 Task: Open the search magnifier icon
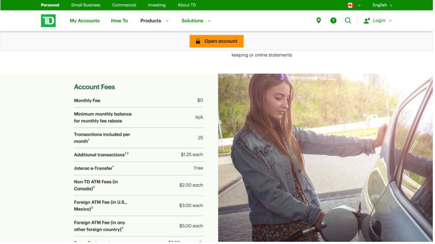click(348, 21)
